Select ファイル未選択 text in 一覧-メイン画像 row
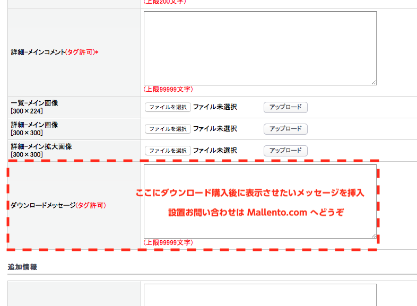Viewport: 417px width, 306px height. click(215, 107)
